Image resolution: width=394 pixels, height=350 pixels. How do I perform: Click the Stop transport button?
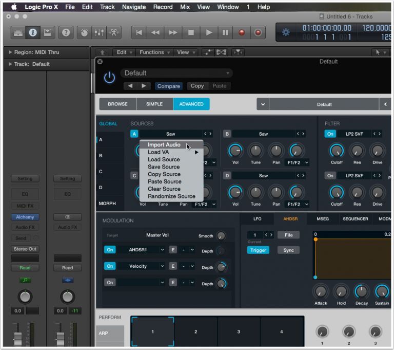(x=191, y=32)
